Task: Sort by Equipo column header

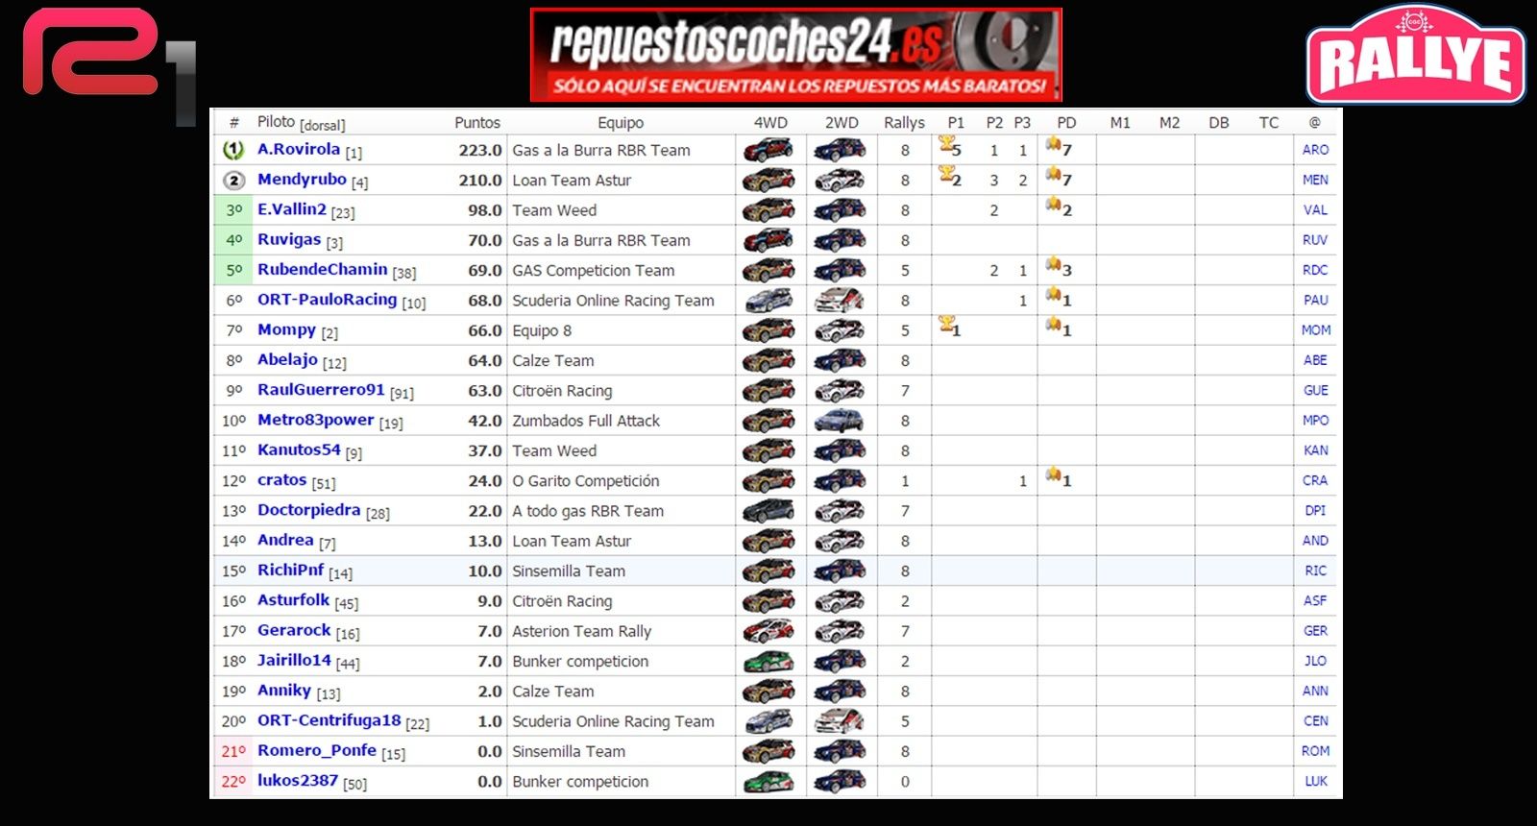Action: point(621,122)
